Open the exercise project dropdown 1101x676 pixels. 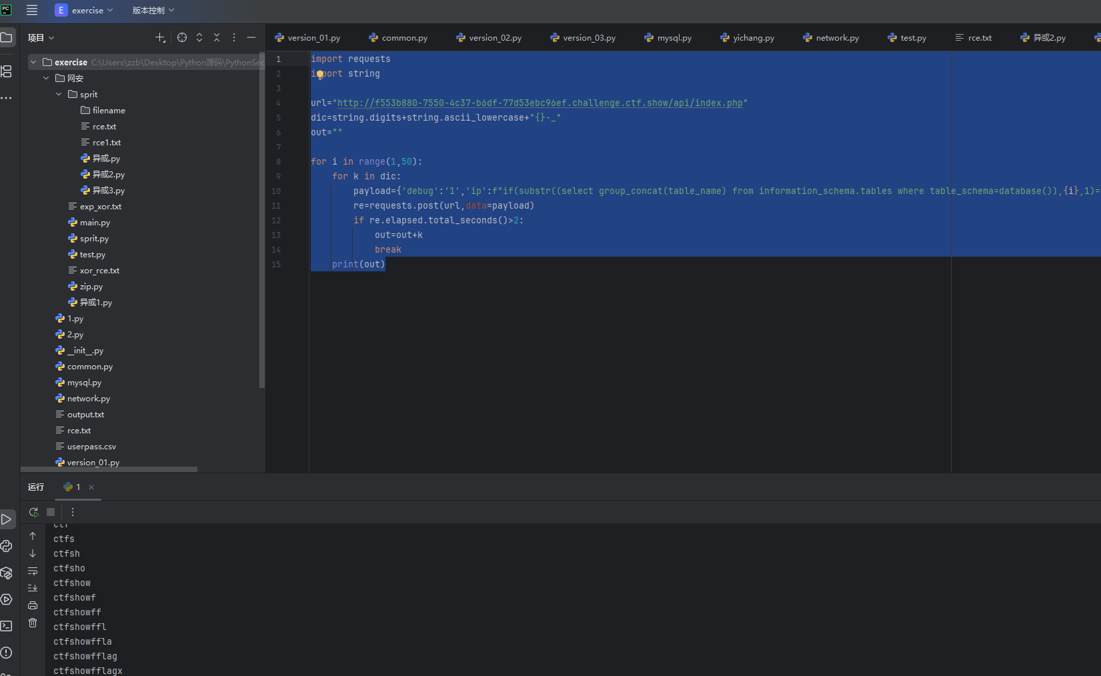coord(84,10)
